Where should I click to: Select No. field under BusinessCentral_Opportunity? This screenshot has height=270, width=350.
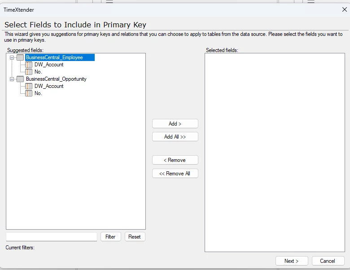(x=38, y=93)
